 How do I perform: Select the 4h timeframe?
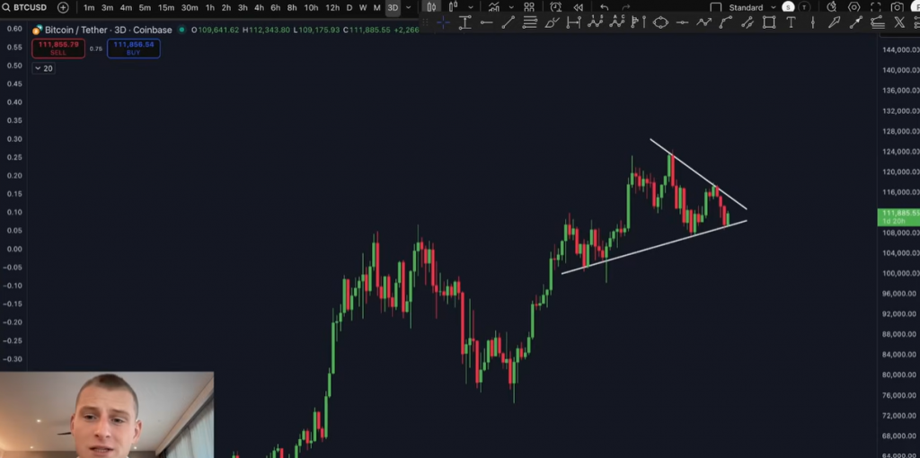(x=258, y=7)
